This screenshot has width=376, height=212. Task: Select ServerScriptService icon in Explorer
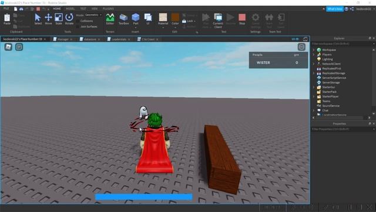319,78
